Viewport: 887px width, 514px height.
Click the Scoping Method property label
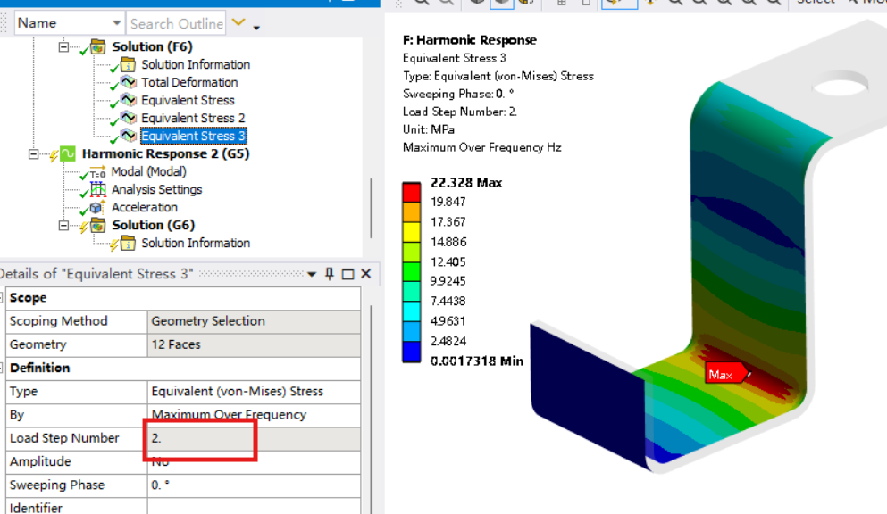point(58,321)
